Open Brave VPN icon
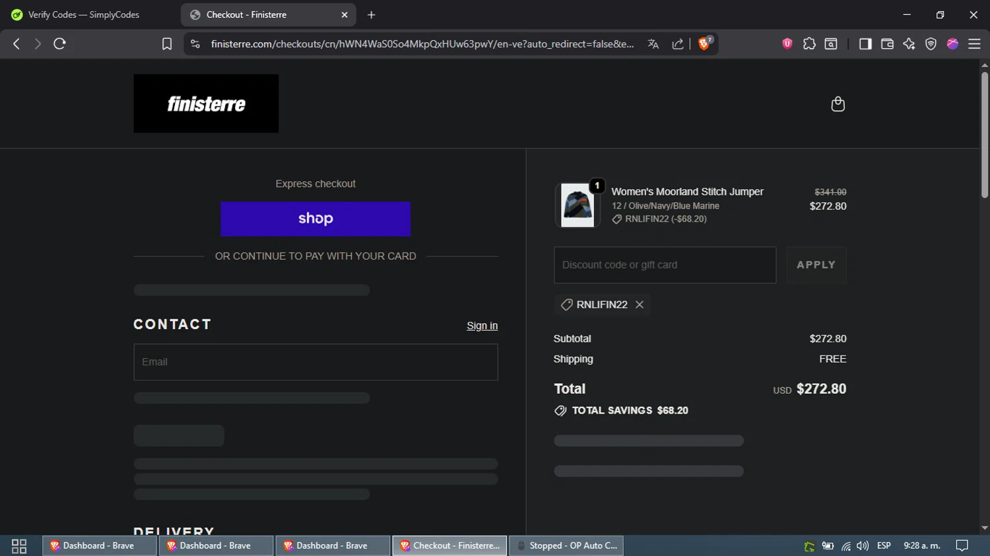This screenshot has height=556, width=990. (931, 44)
